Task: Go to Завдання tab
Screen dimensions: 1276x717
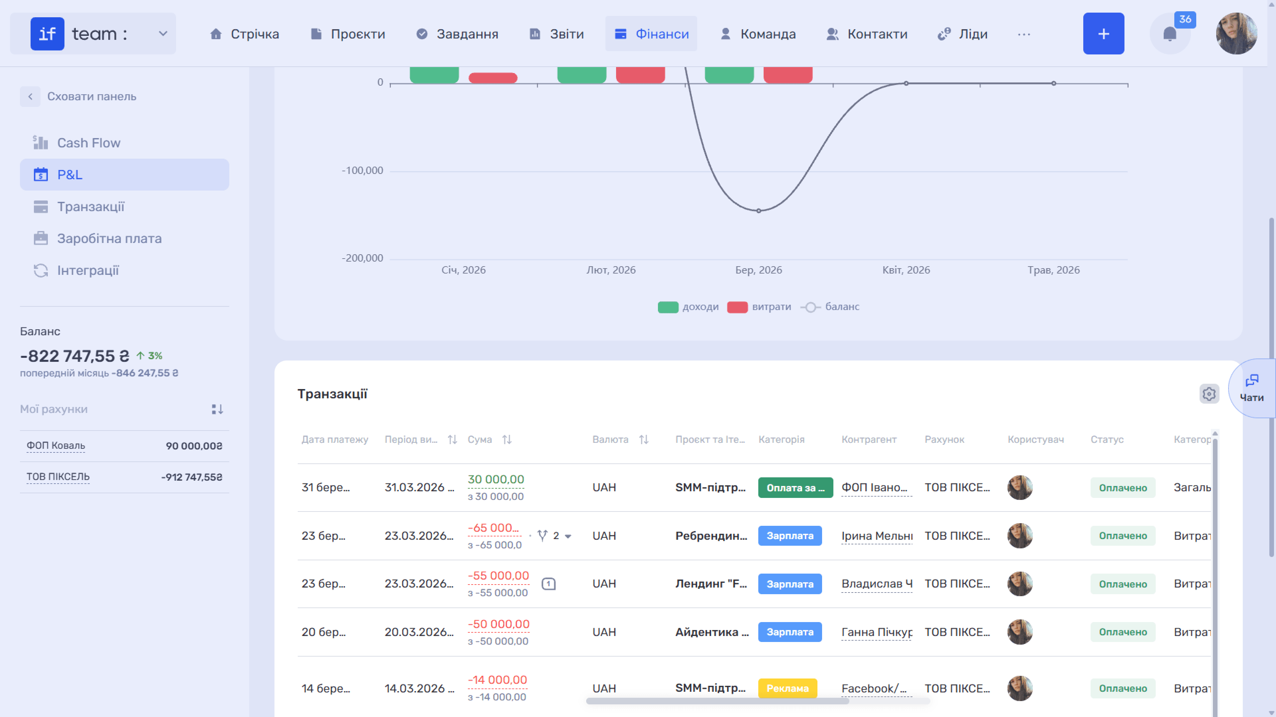Action: pyautogui.click(x=457, y=34)
